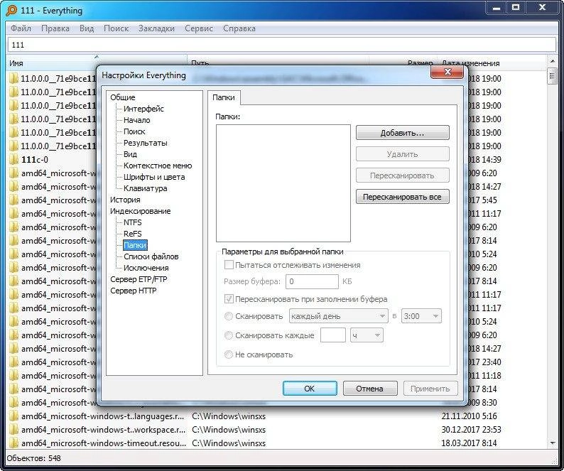This screenshot has height=471, width=564.
Task: Sort results by Дата изменения column header
Action: [494, 63]
